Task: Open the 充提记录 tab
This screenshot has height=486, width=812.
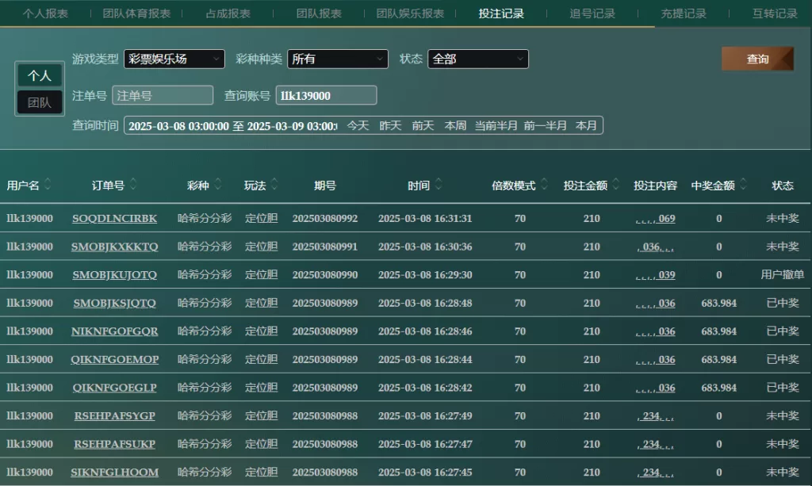Action: click(x=684, y=13)
